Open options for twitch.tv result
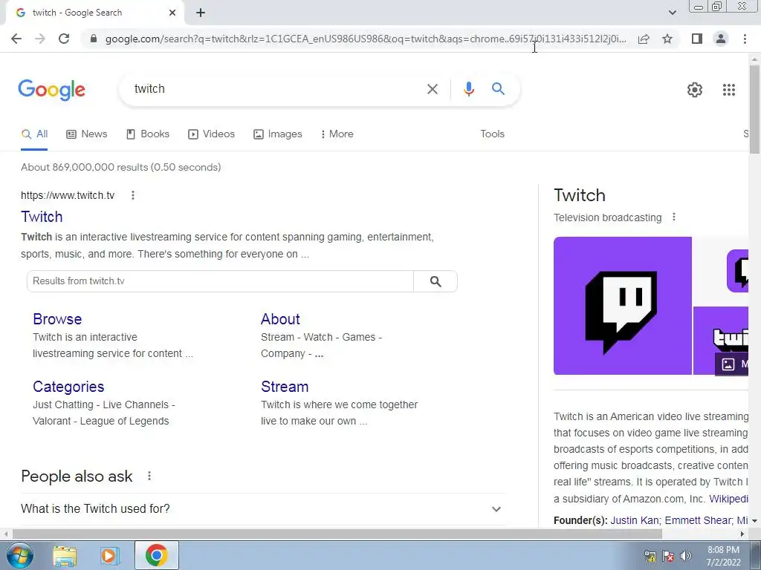Viewport: 761px width, 570px height. pos(132,195)
